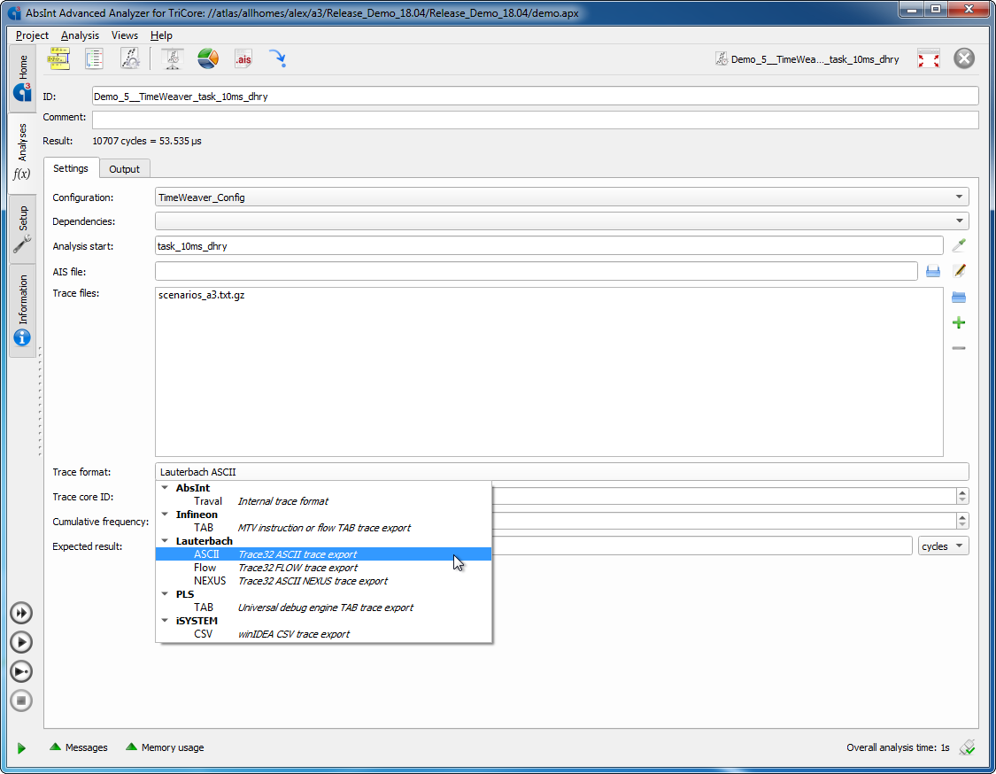
Task: Open the Project menu
Action: (32, 35)
